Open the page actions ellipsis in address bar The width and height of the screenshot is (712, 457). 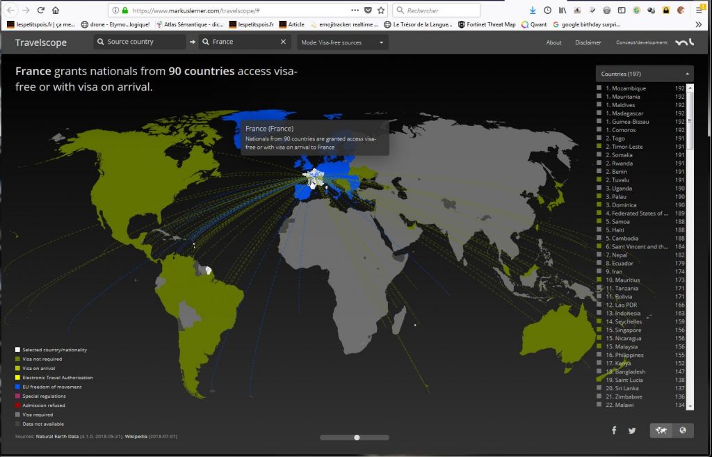(355, 10)
